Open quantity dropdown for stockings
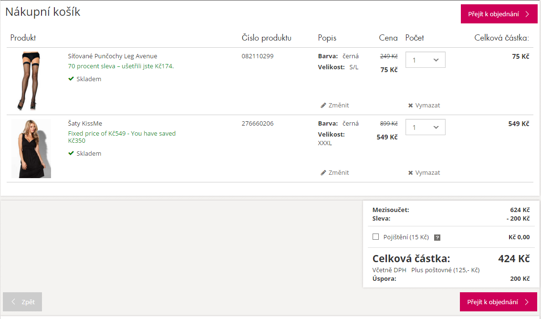Image resolution: width=541 pixels, height=319 pixels. tap(426, 60)
